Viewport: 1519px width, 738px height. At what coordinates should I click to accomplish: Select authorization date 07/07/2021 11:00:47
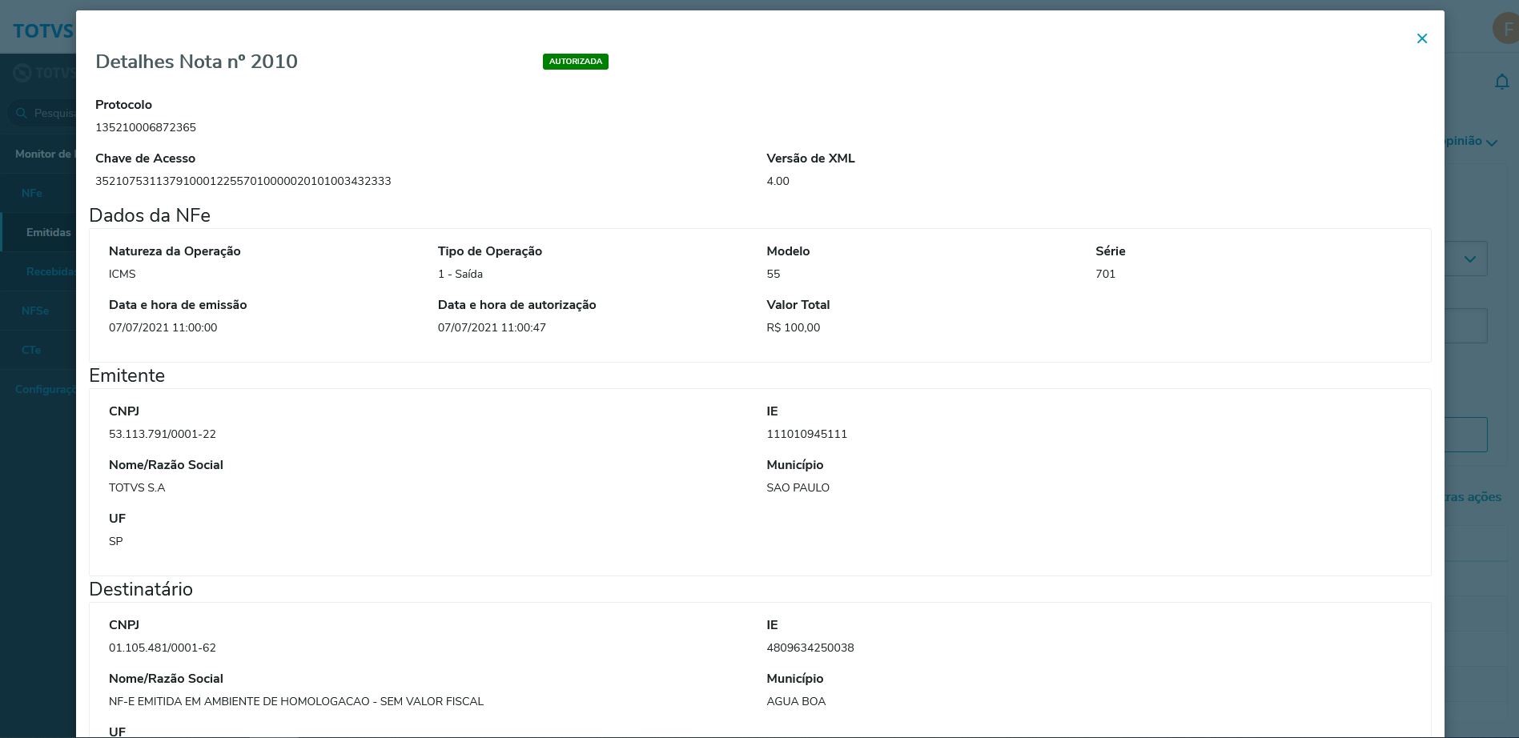492,327
